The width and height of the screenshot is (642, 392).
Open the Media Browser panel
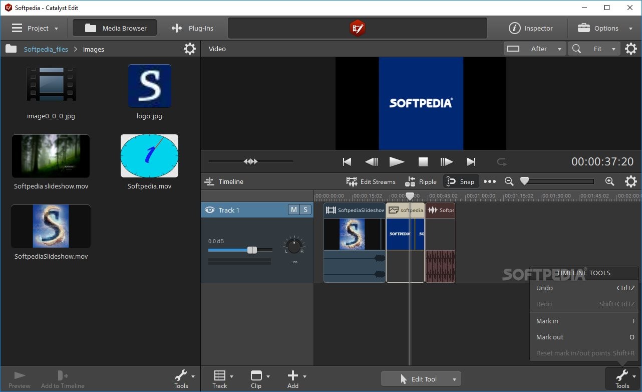[x=115, y=28]
